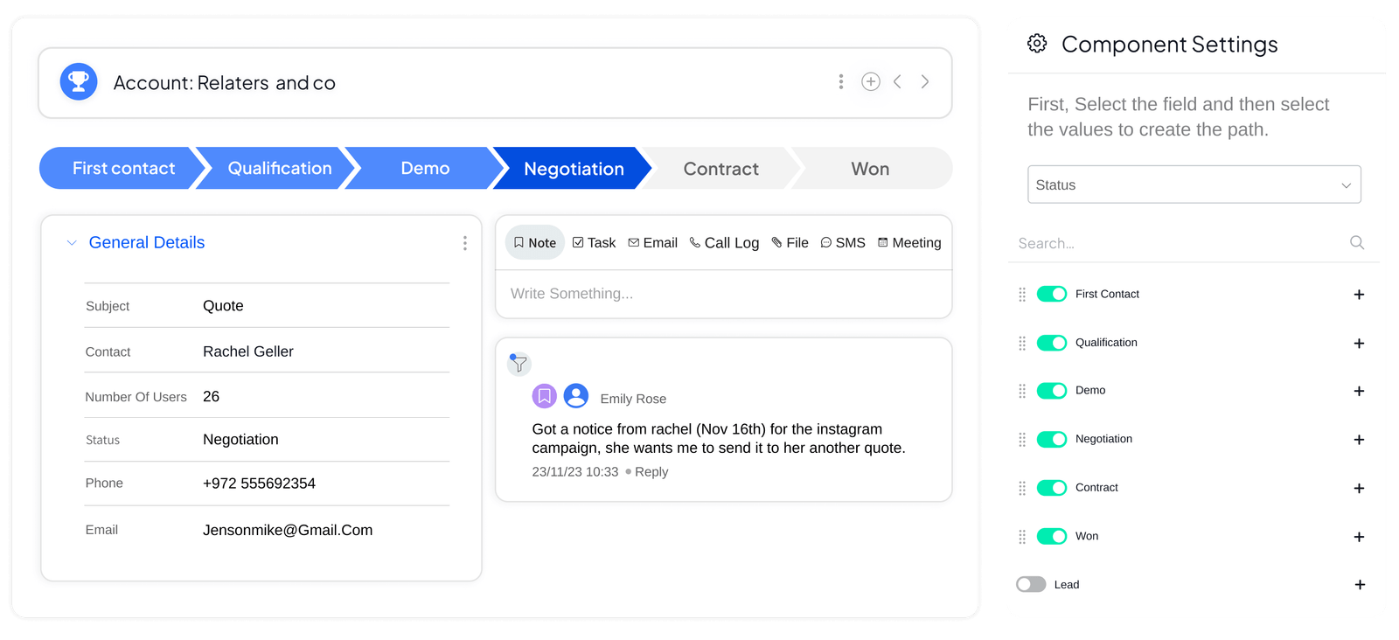Click the search magnifier icon in settings
The height and width of the screenshot is (640, 1399).
[x=1357, y=242]
